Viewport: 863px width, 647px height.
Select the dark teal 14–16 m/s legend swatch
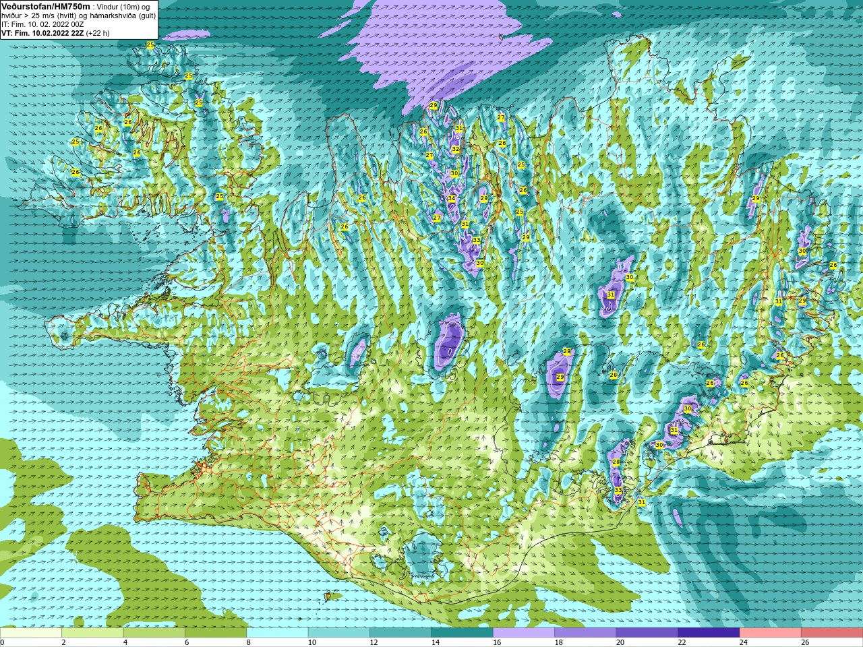pos(463,633)
